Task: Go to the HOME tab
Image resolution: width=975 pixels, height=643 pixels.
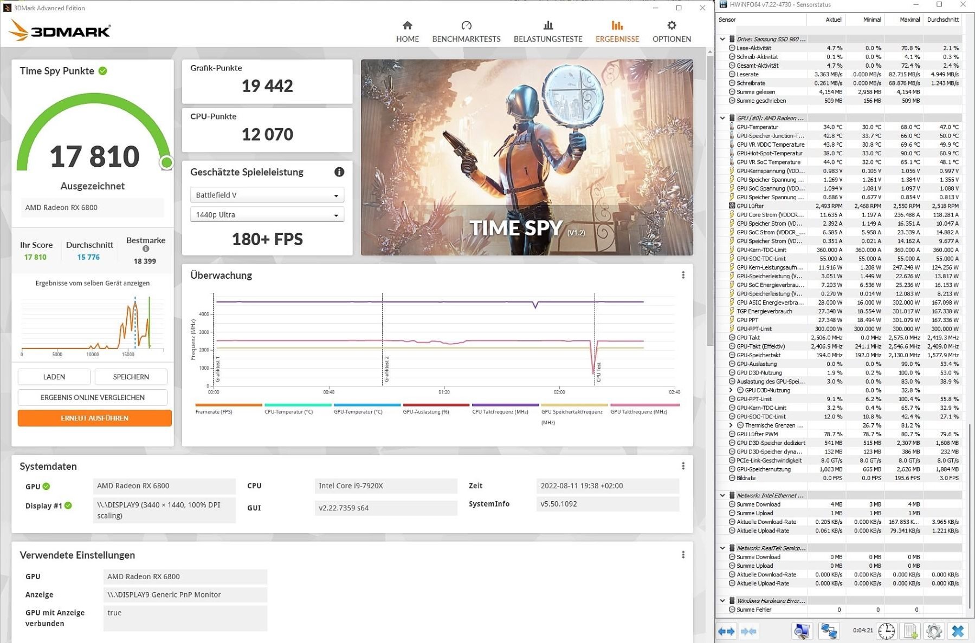Action: coord(408,32)
